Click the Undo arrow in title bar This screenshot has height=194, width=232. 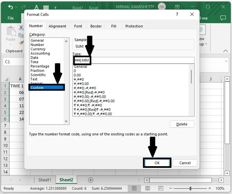(10, 7)
